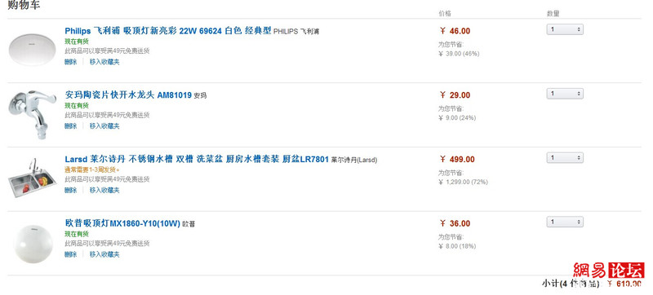The width and height of the screenshot is (653, 295).
Task: Expand quantity dropdown for Larsd sink
Action: pos(565,158)
